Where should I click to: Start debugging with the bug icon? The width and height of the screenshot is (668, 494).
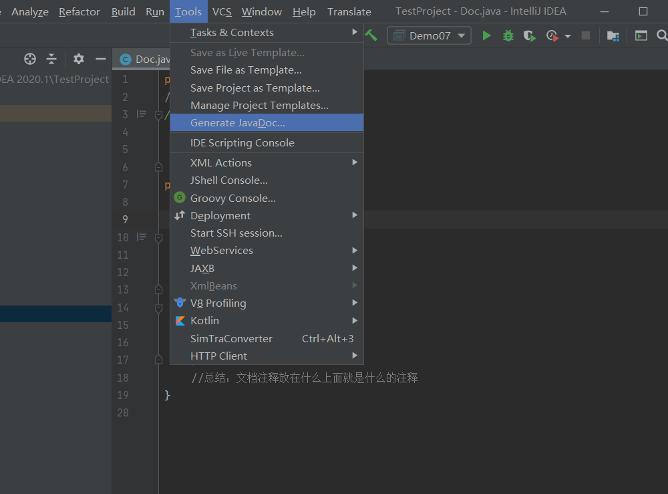[508, 36]
